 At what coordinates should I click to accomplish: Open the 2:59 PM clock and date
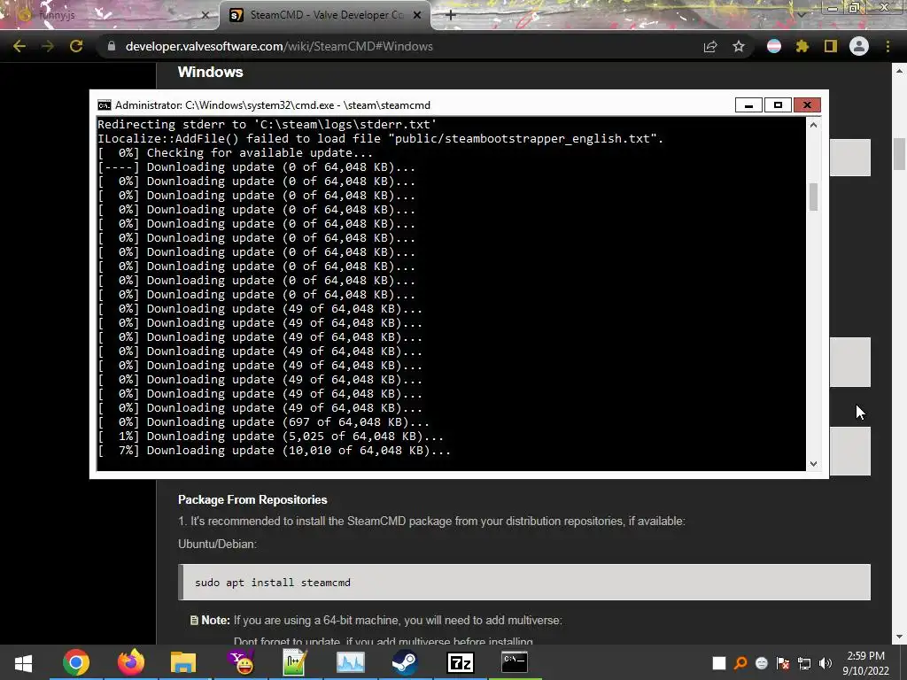(x=866, y=663)
